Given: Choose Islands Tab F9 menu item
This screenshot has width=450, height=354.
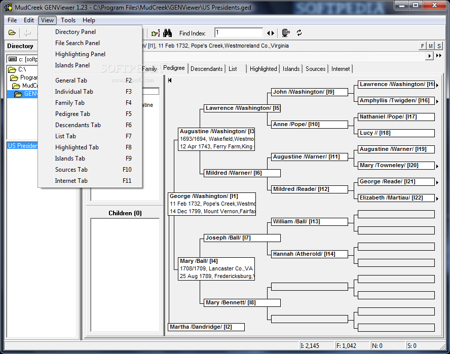Looking at the screenshot, I should pyautogui.click(x=90, y=159).
